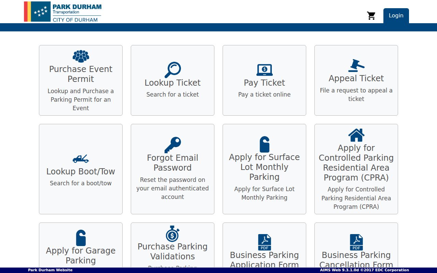Click 'Search for a boot/tow' description text

81,183
